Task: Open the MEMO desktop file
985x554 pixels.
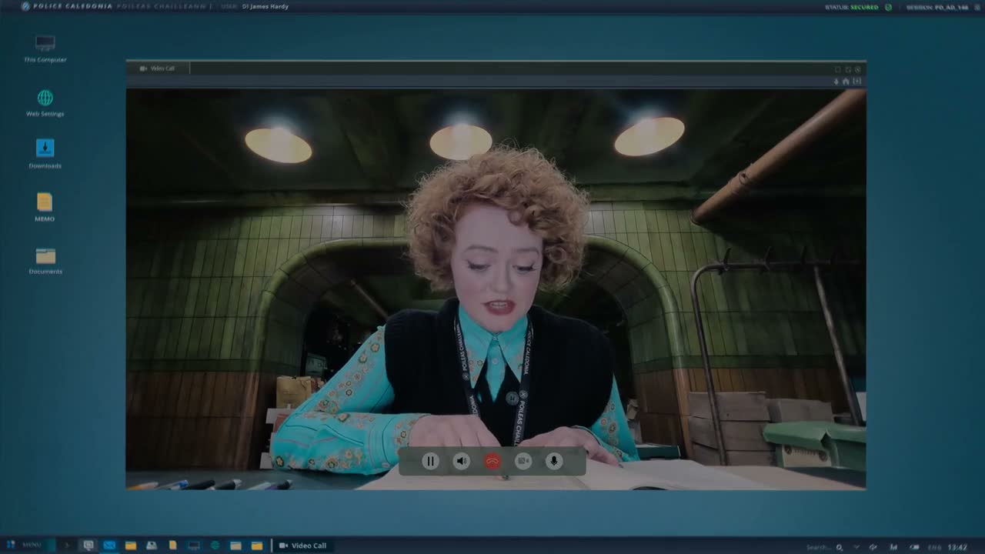Action: tap(45, 207)
